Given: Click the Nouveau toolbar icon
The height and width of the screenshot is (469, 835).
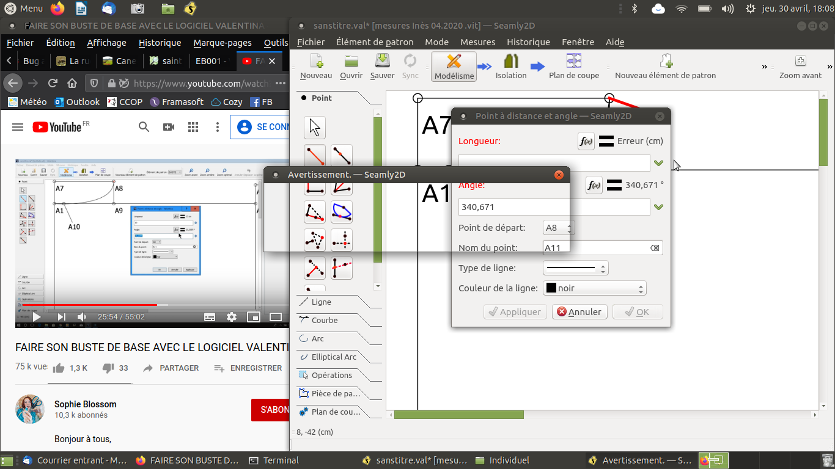Looking at the screenshot, I should pos(316,67).
